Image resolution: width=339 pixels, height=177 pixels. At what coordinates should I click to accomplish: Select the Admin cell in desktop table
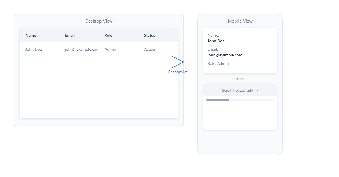(x=110, y=49)
